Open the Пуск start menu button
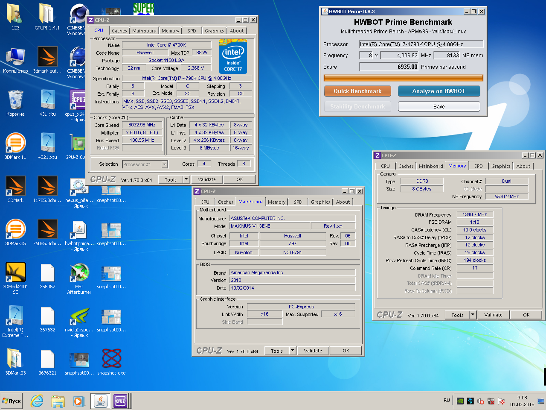This screenshot has width=546, height=410. pyautogui.click(x=12, y=401)
